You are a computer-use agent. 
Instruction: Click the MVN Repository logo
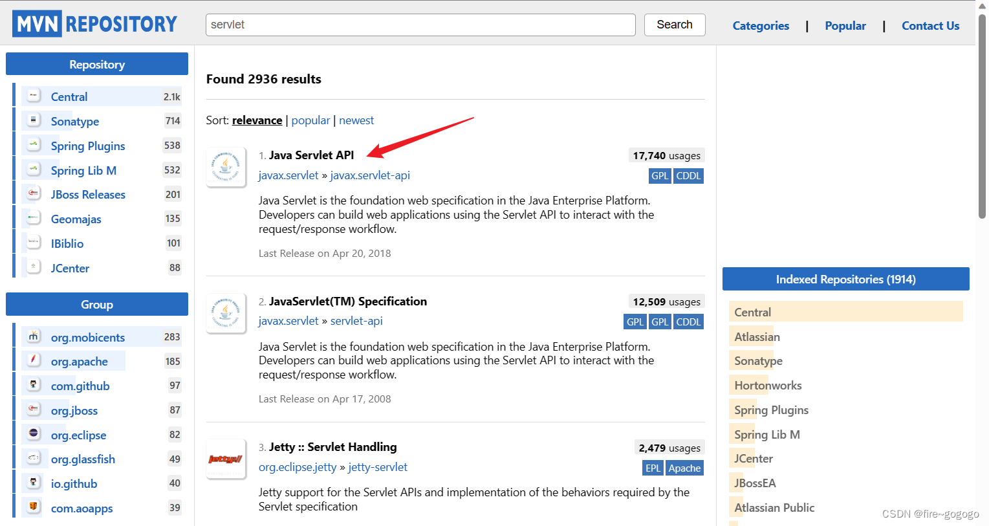pos(94,24)
